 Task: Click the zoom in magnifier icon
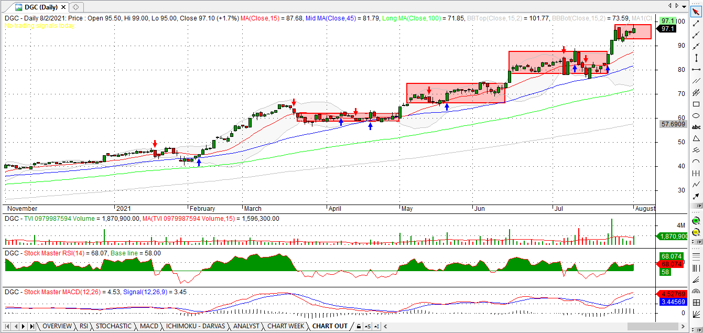point(696,220)
